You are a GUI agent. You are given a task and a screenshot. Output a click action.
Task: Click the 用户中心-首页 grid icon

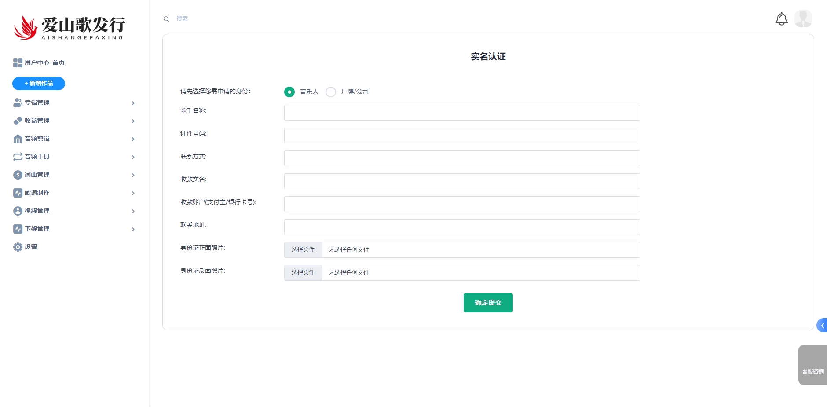[x=18, y=63]
